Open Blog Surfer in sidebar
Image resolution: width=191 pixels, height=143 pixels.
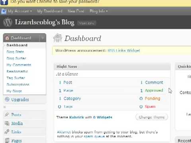coord(16,58)
